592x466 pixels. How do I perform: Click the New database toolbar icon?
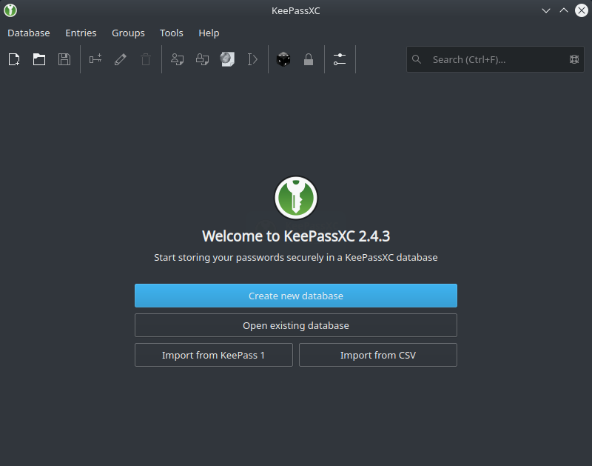pyautogui.click(x=14, y=59)
